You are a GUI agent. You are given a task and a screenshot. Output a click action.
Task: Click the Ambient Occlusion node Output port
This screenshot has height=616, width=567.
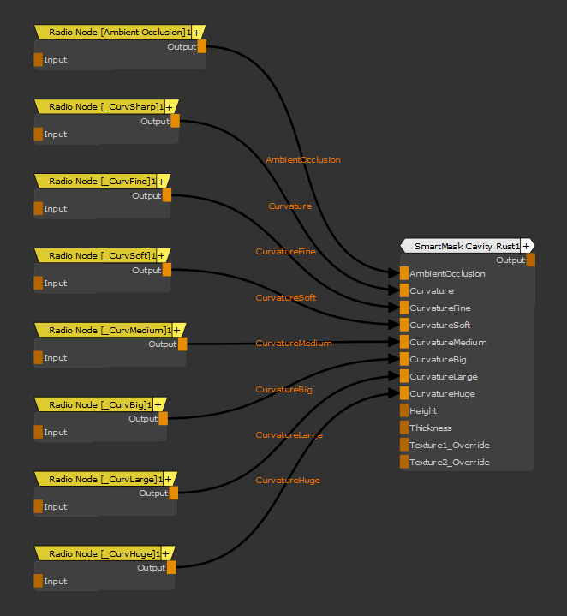click(202, 46)
